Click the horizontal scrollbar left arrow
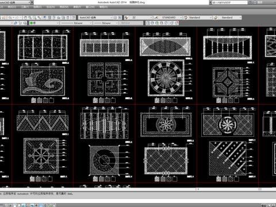Image resolution: width=276 pixels, height=207 pixels. tap(198, 189)
